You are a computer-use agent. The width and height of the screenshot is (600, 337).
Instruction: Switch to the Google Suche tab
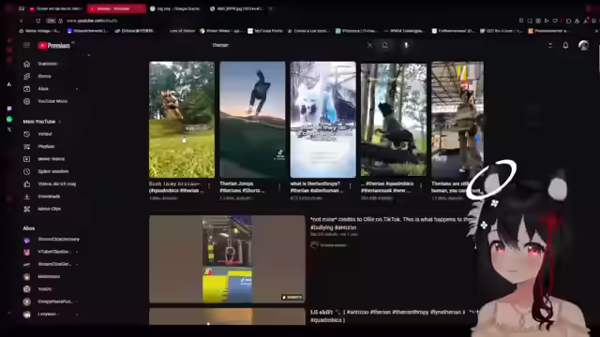point(176,8)
